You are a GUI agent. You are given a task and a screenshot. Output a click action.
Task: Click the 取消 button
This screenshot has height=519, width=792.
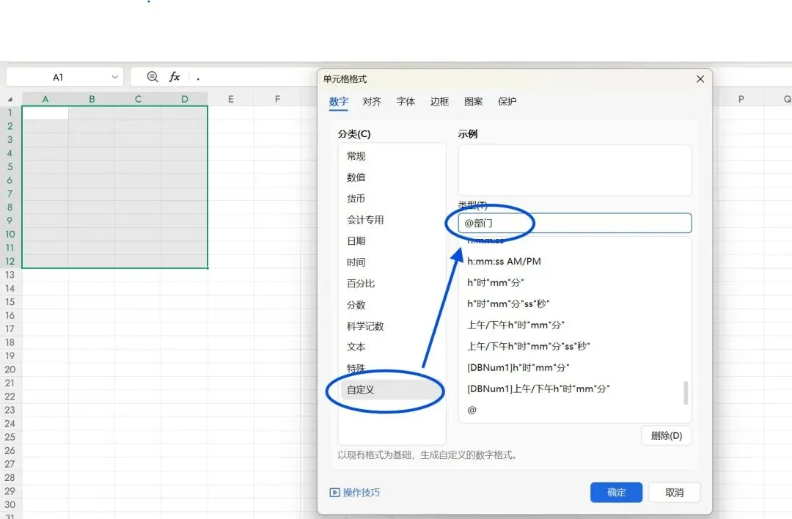(675, 492)
